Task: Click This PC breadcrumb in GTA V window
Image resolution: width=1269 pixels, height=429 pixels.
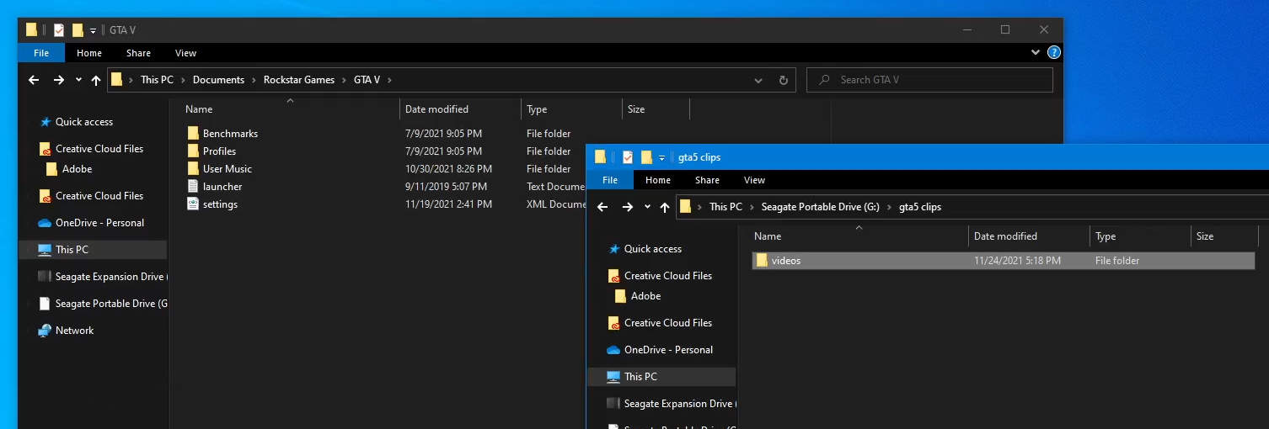Action: (157, 80)
